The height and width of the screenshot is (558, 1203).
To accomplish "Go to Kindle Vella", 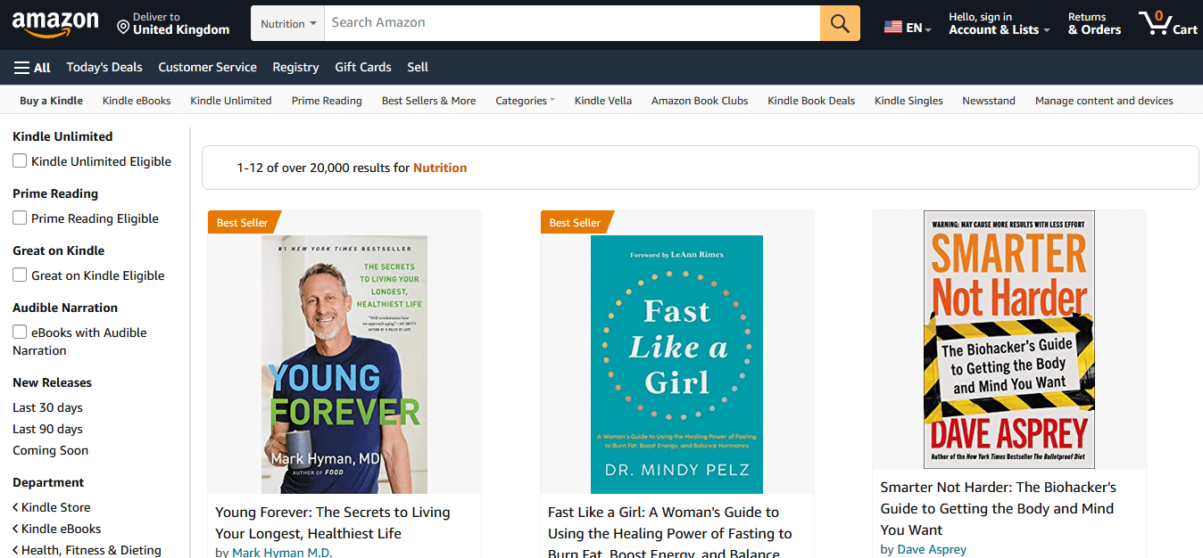I will pos(603,101).
